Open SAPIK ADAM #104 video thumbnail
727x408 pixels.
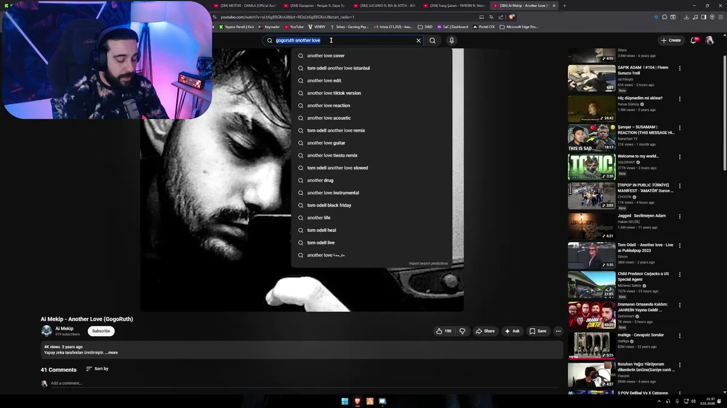591,78
